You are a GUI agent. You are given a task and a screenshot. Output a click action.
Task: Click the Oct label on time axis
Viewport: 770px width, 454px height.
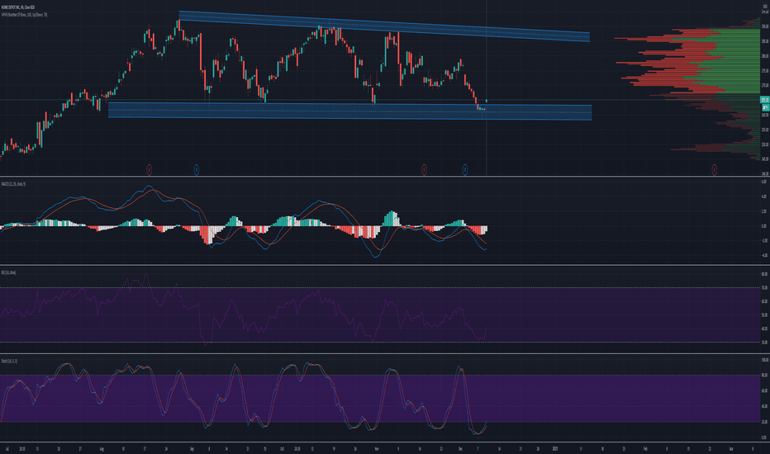(283, 448)
